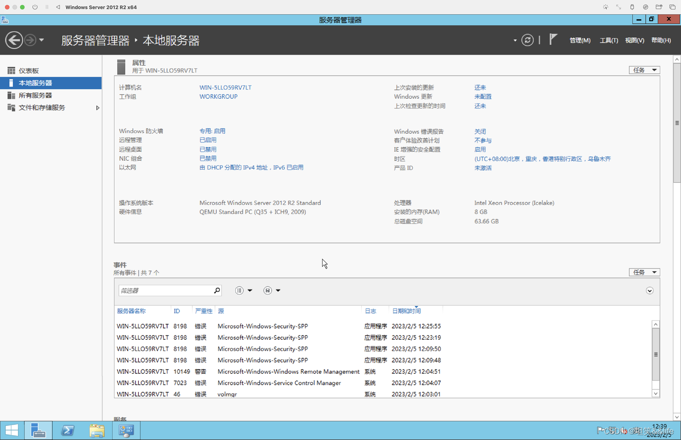Image resolution: width=681 pixels, height=440 pixels.
Task: Select 本地服务器 in sidebar
Action: click(51, 83)
